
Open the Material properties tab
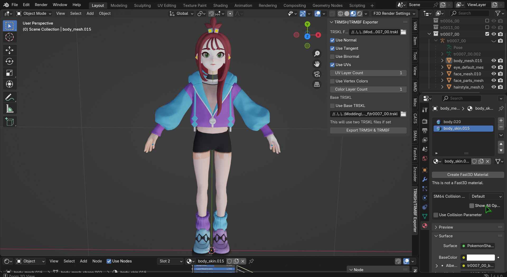click(425, 226)
